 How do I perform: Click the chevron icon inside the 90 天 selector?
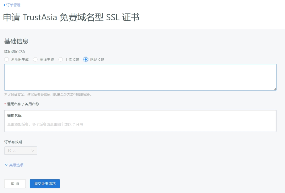[x=32, y=150]
